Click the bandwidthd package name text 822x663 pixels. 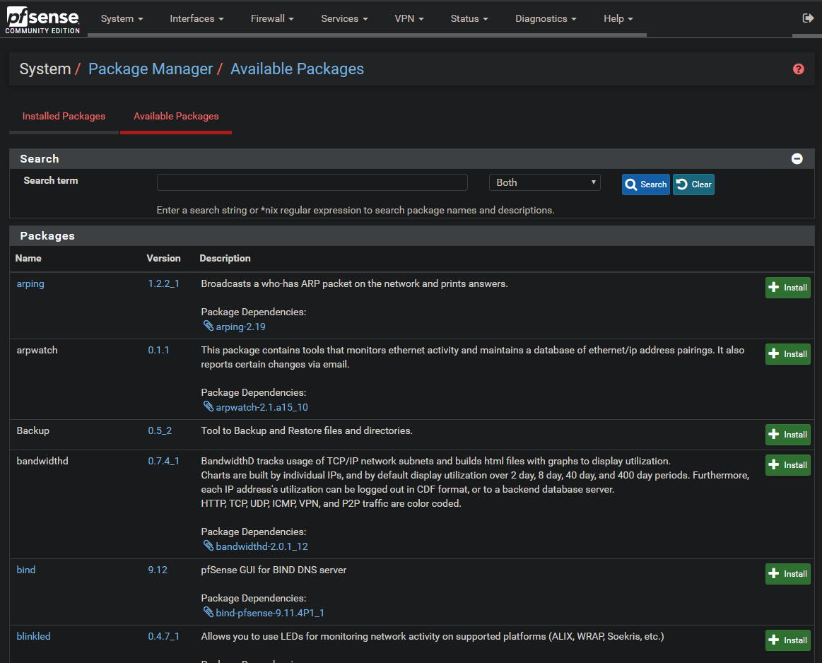click(42, 462)
